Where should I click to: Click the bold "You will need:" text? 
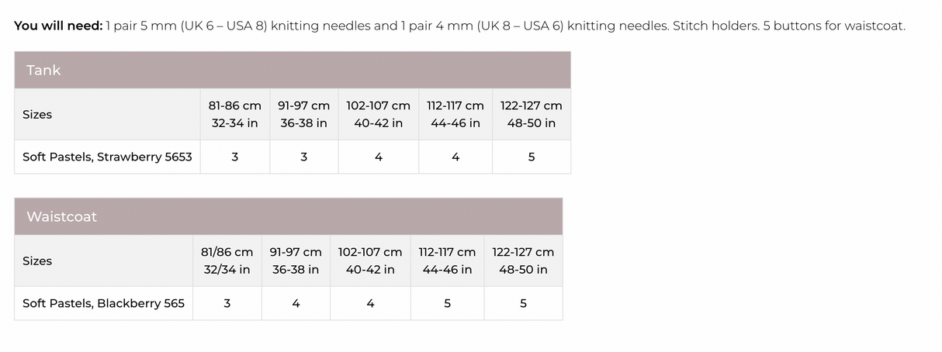[58, 26]
